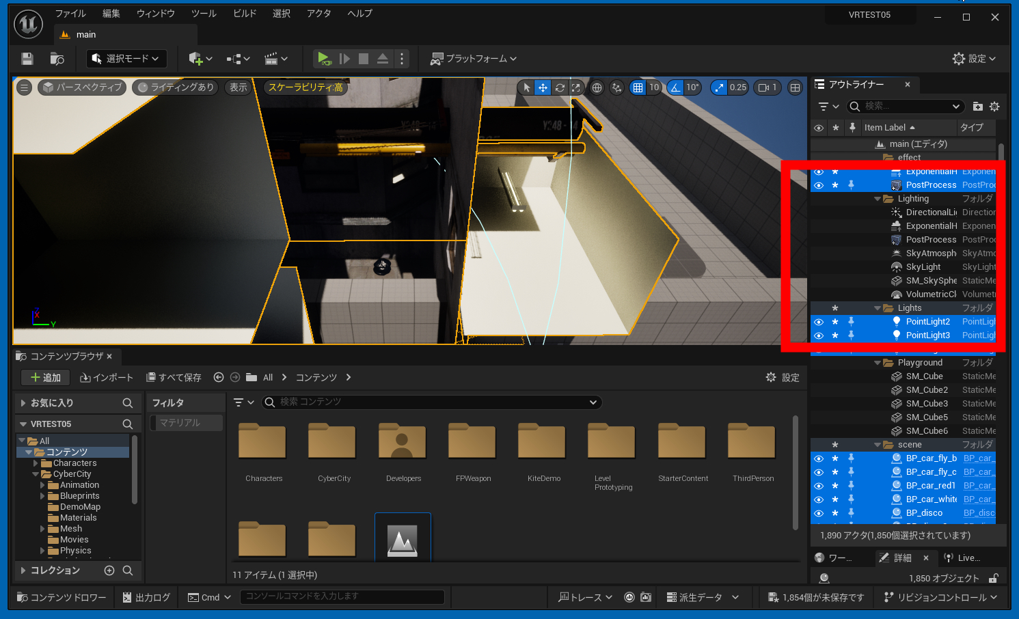This screenshot has width=1019, height=619.
Task: Click the Eject button in toolbar
Action: coord(383,59)
